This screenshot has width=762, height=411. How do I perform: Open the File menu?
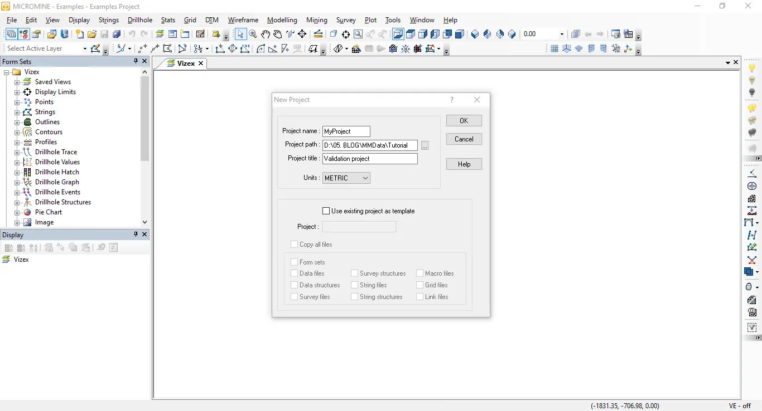click(x=12, y=20)
